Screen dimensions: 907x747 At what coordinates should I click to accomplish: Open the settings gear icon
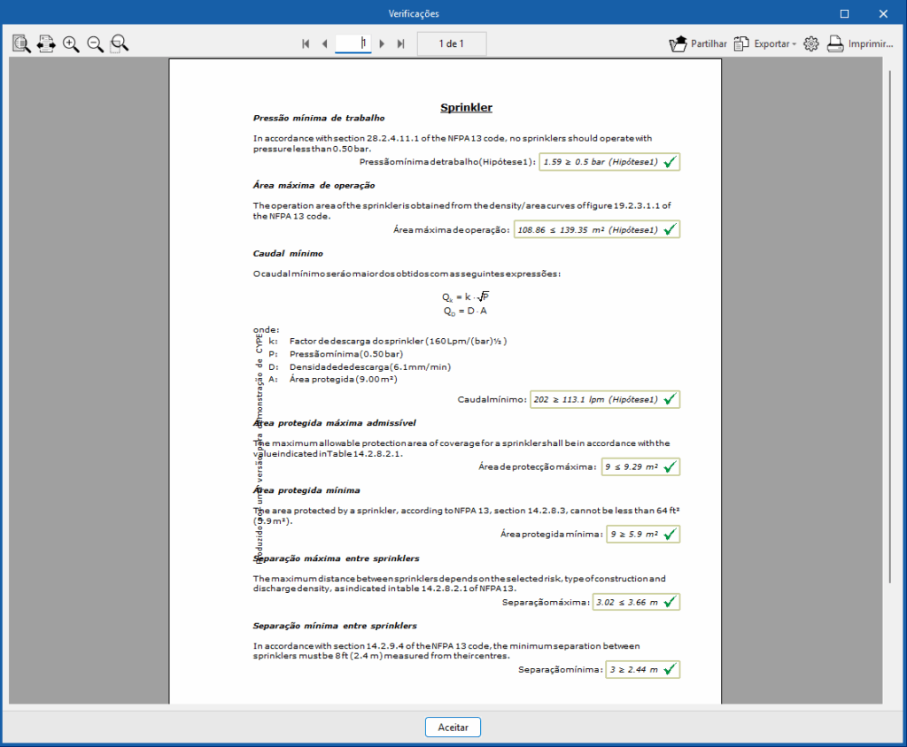(x=811, y=43)
